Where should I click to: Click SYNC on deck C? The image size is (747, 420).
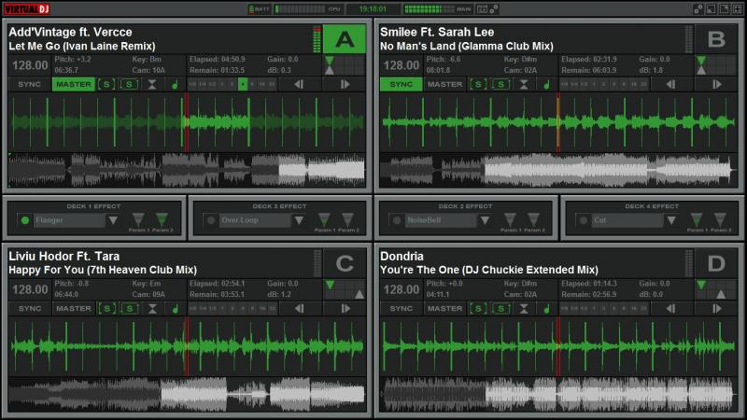click(x=30, y=309)
